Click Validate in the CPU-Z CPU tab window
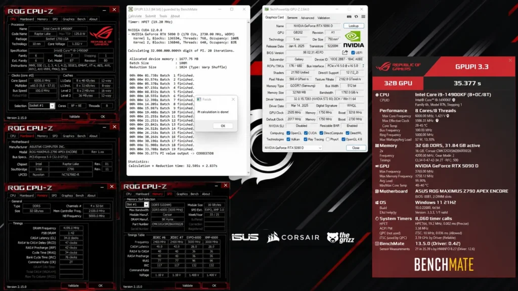This screenshot has width=518, height=291. point(74,117)
